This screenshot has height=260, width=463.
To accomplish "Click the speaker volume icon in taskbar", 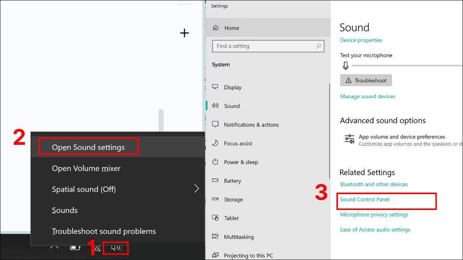I will pos(116,248).
